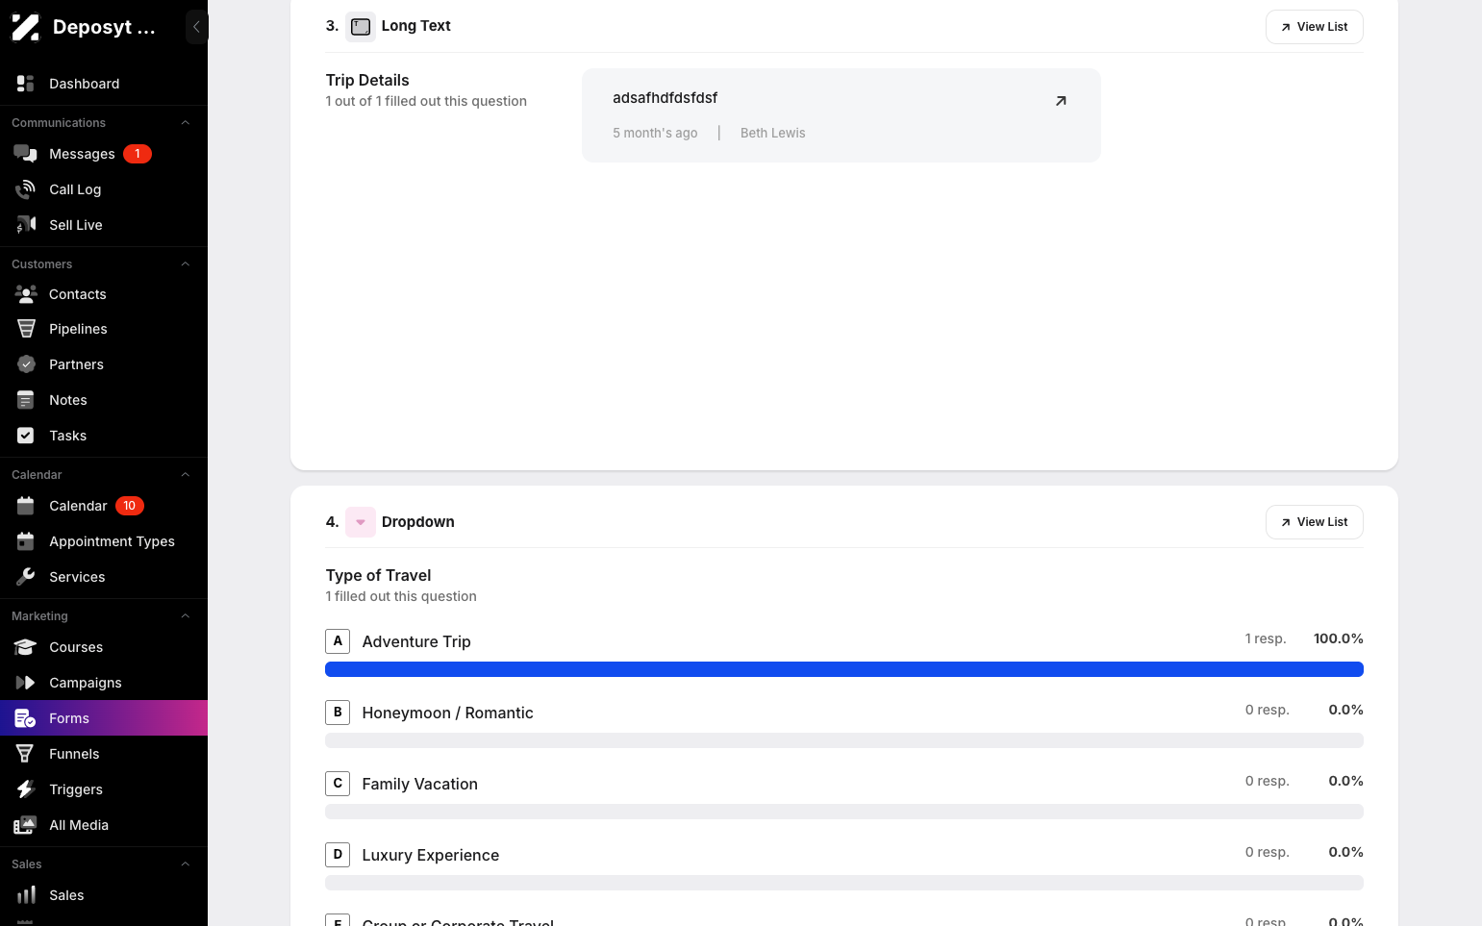Select option A Adventure Trip letter box

click(338, 641)
